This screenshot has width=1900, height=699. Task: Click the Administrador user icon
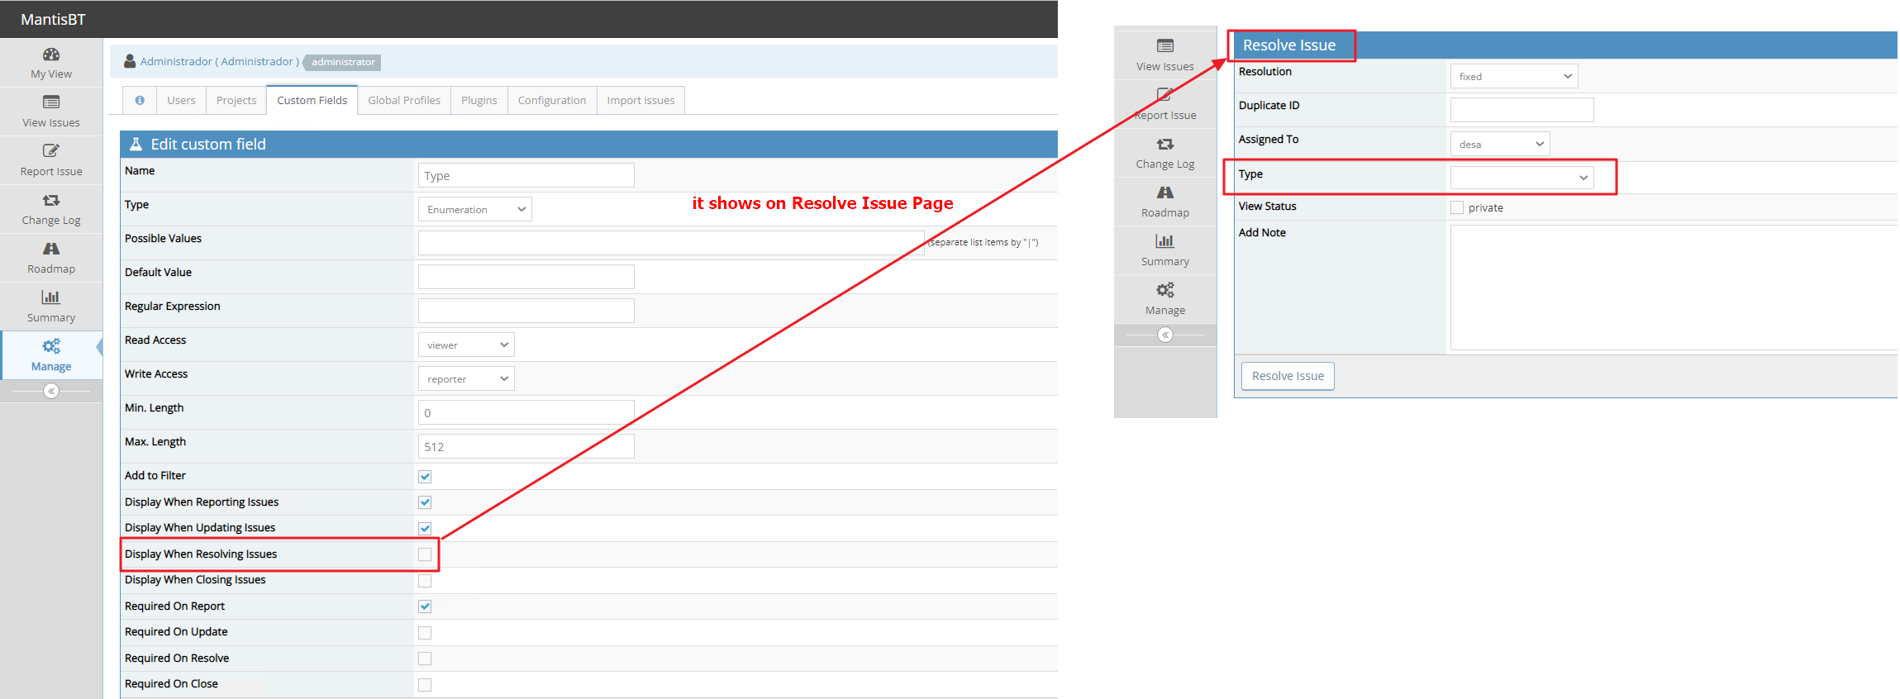pyautogui.click(x=130, y=62)
